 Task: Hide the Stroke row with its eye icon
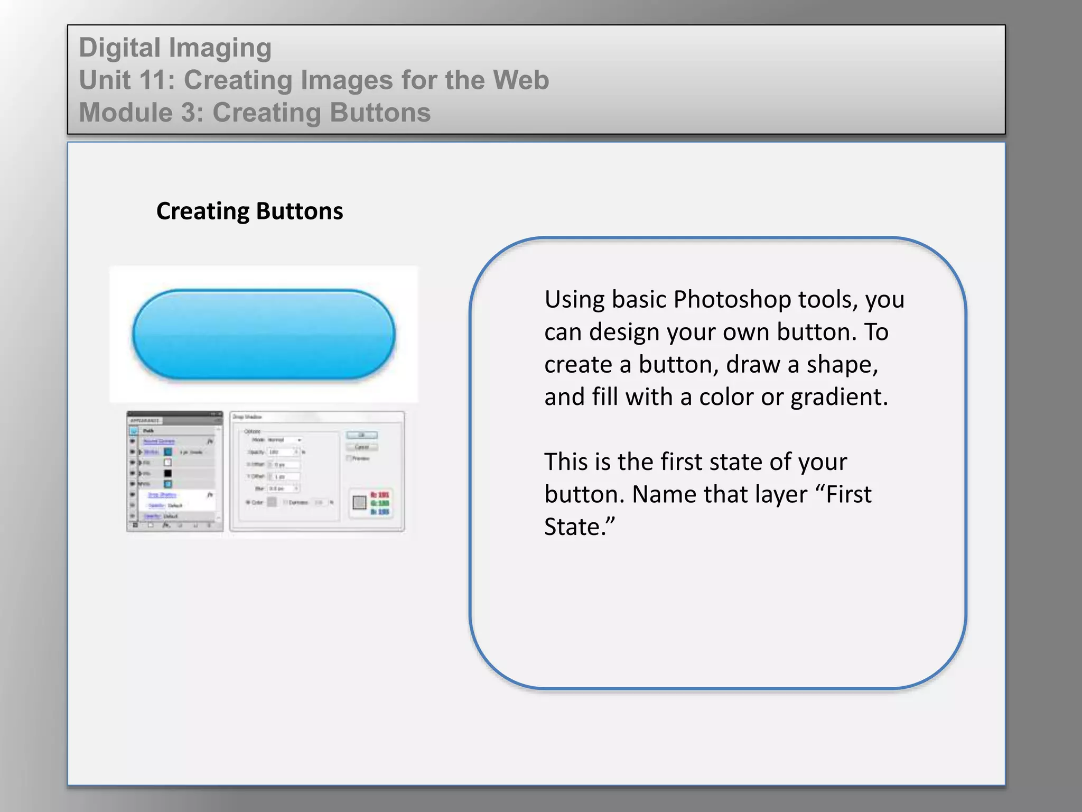pyautogui.click(x=133, y=452)
